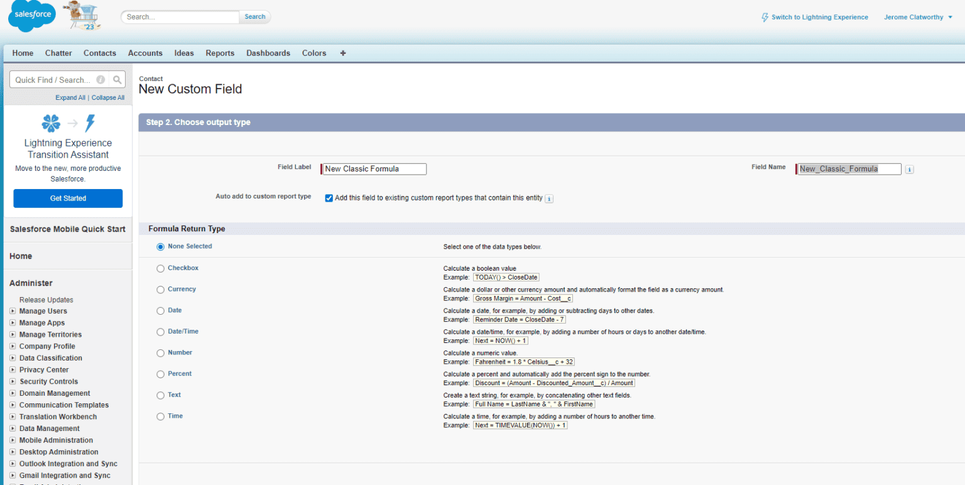Click the Collapse All link
Screen dimensions: 965x485
(107, 97)
